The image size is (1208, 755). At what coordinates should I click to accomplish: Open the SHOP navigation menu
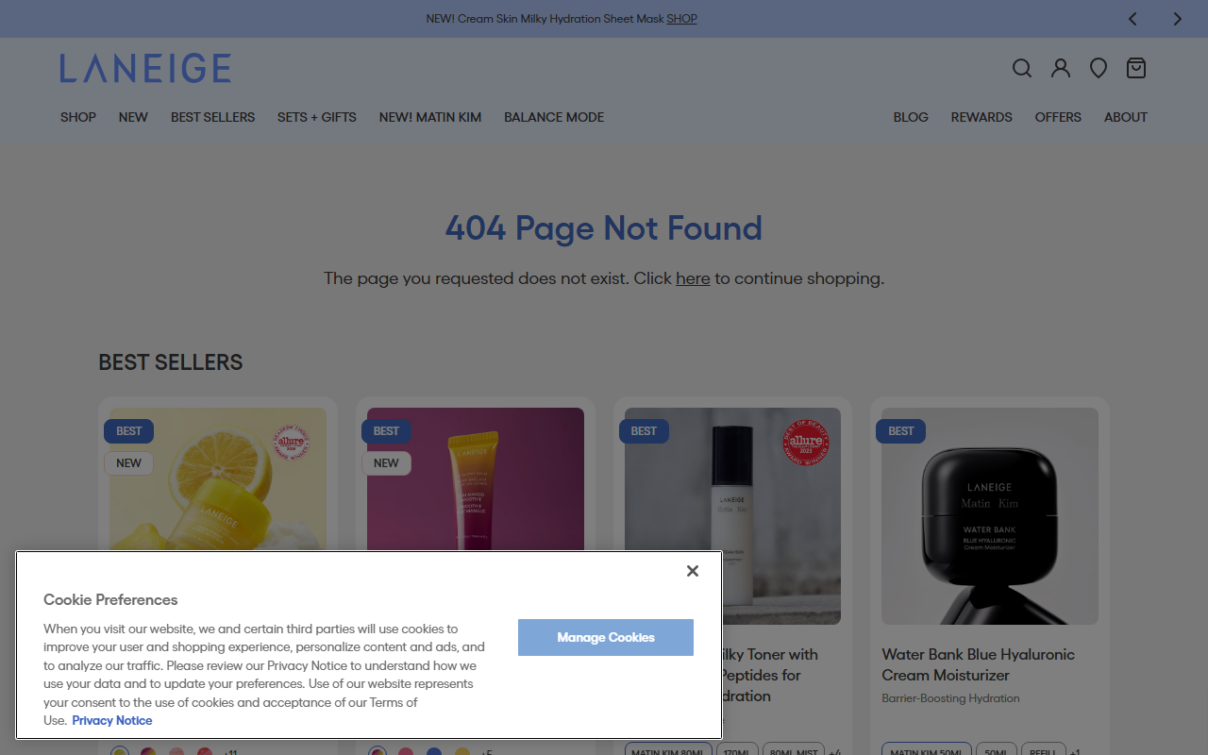(78, 117)
